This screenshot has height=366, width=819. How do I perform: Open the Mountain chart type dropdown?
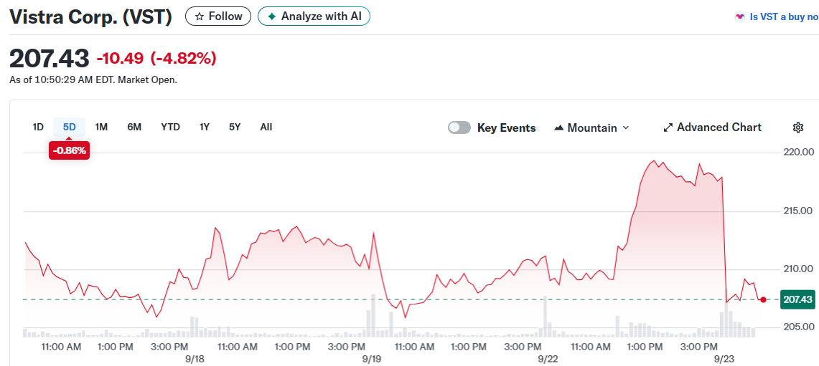pyautogui.click(x=591, y=127)
